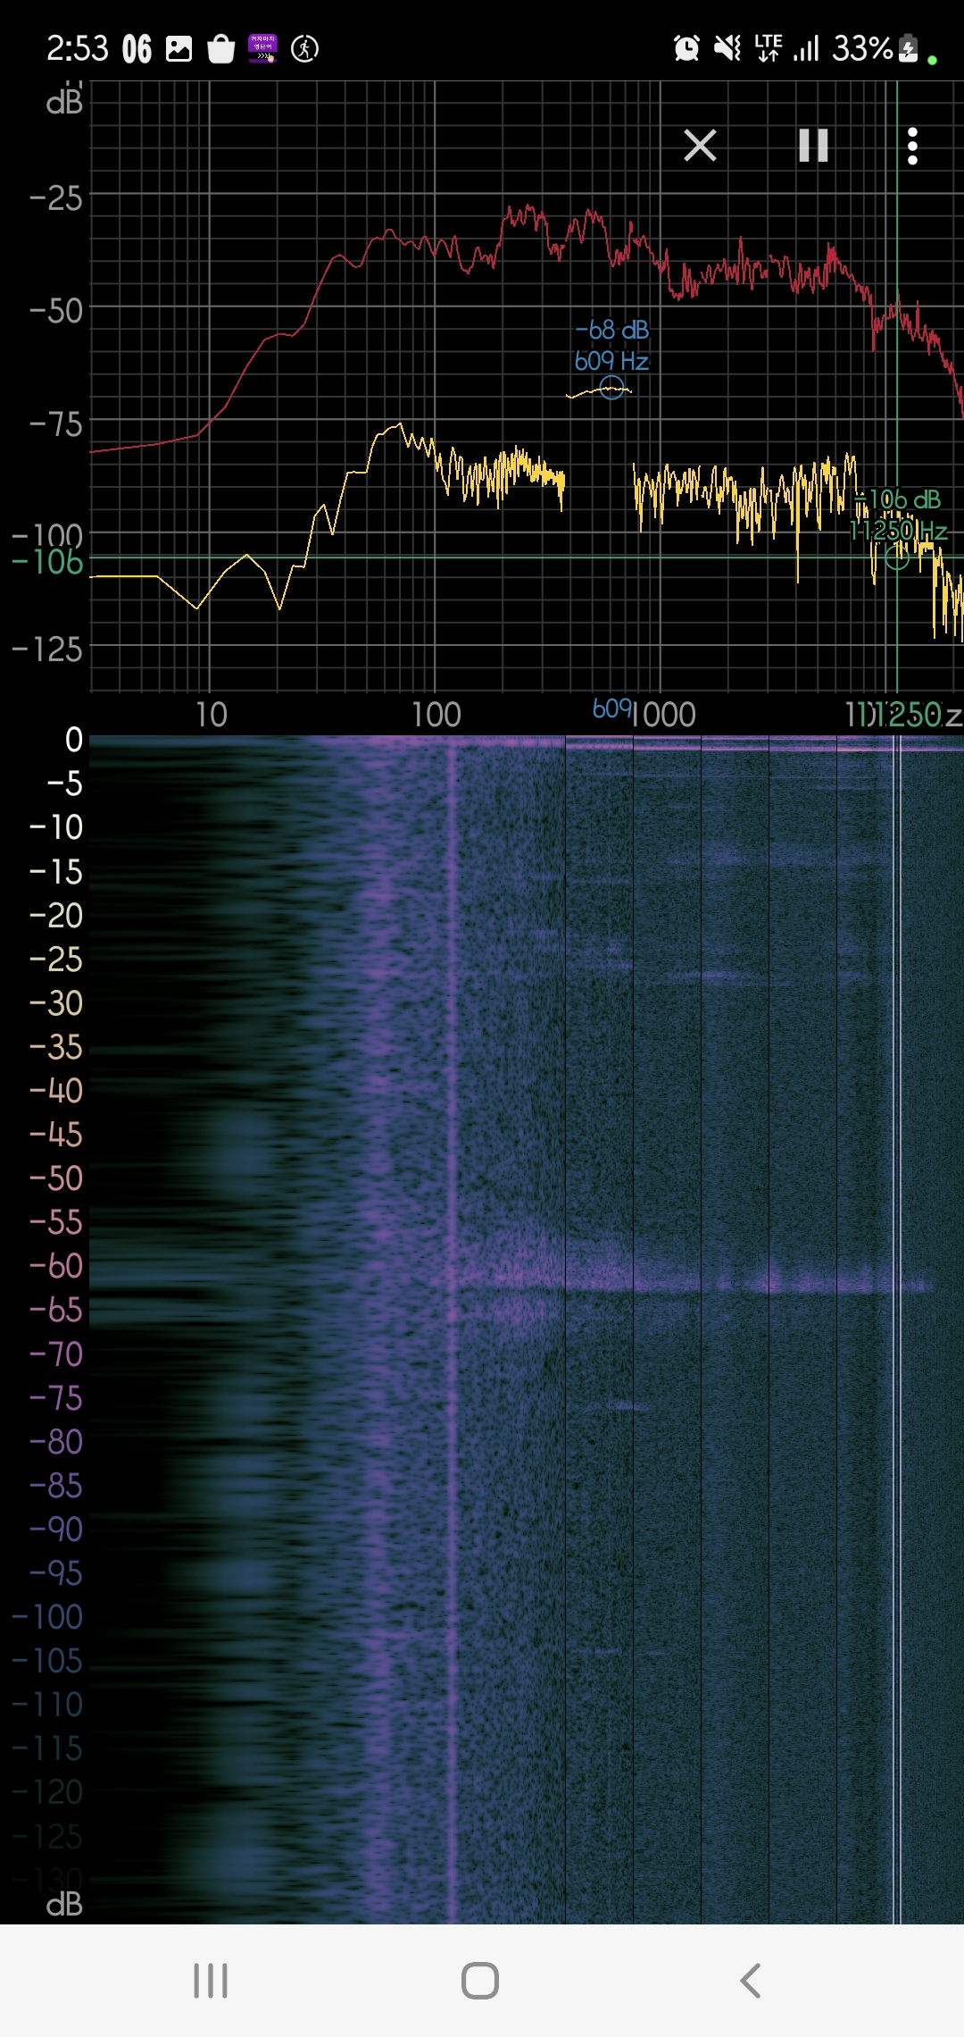Viewport: 964px width, 2037px height.
Task: Tap the blue 609 label on frequency axis
Action: (611, 709)
